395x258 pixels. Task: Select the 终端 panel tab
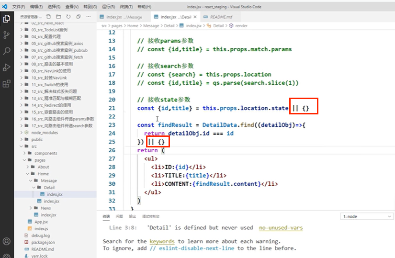[106, 216]
